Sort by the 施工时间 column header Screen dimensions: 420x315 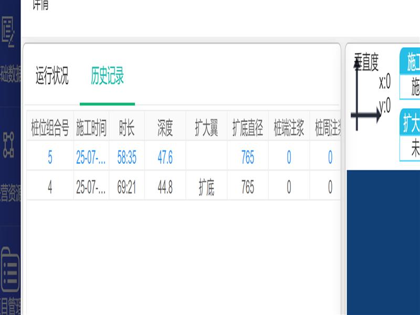coord(91,129)
